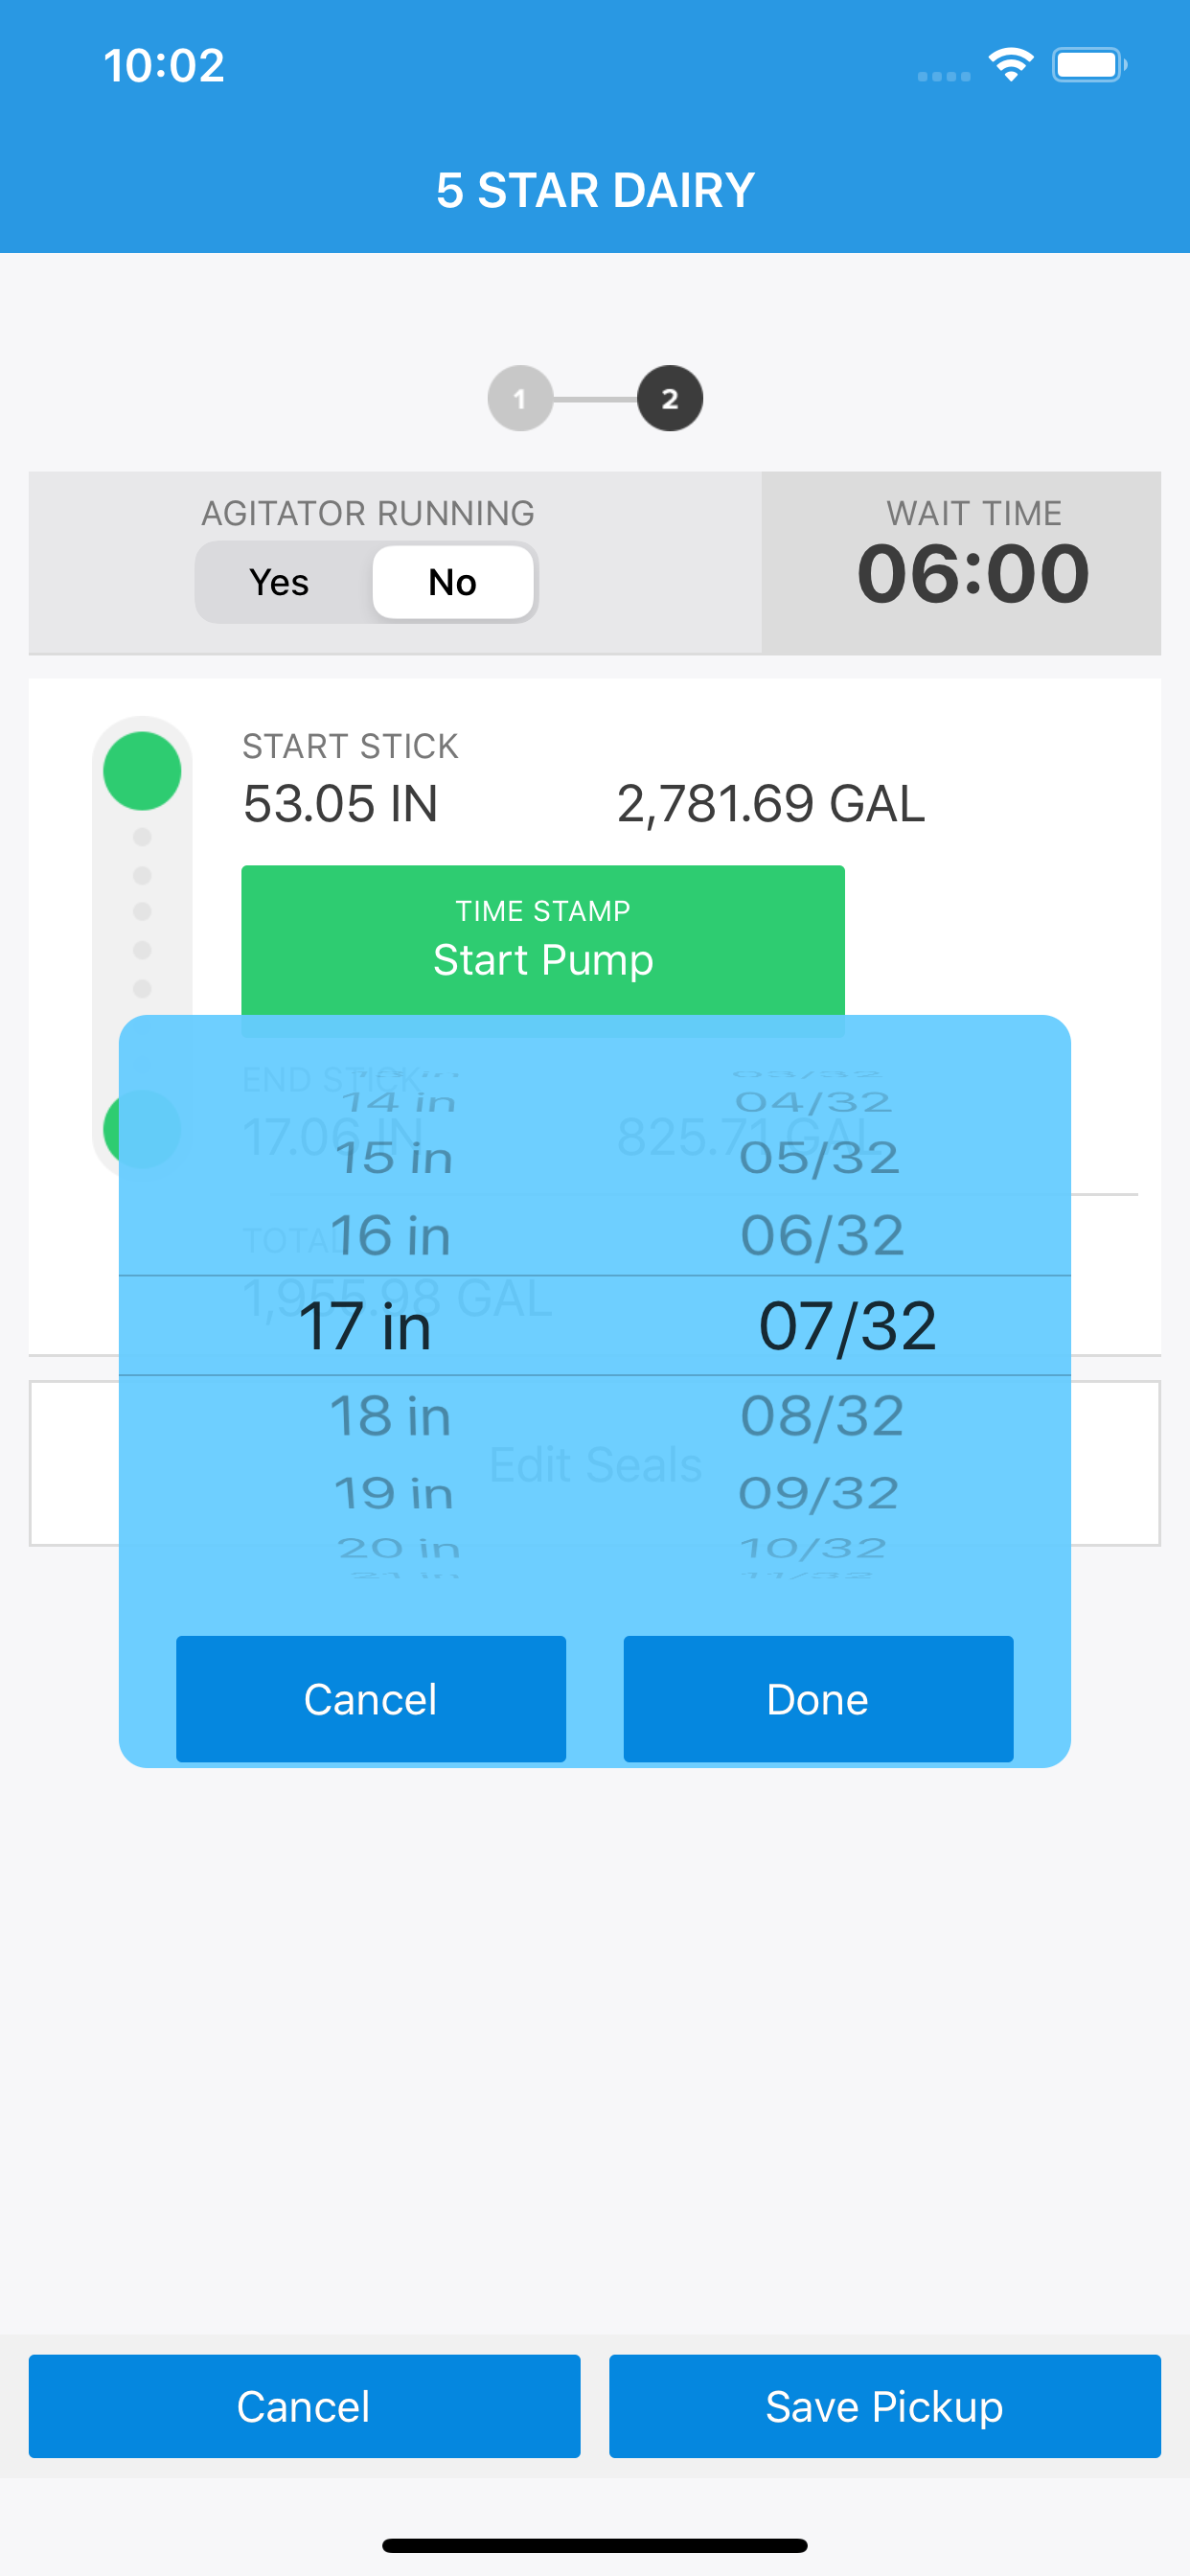Set Agitator Running to Yes

280,582
